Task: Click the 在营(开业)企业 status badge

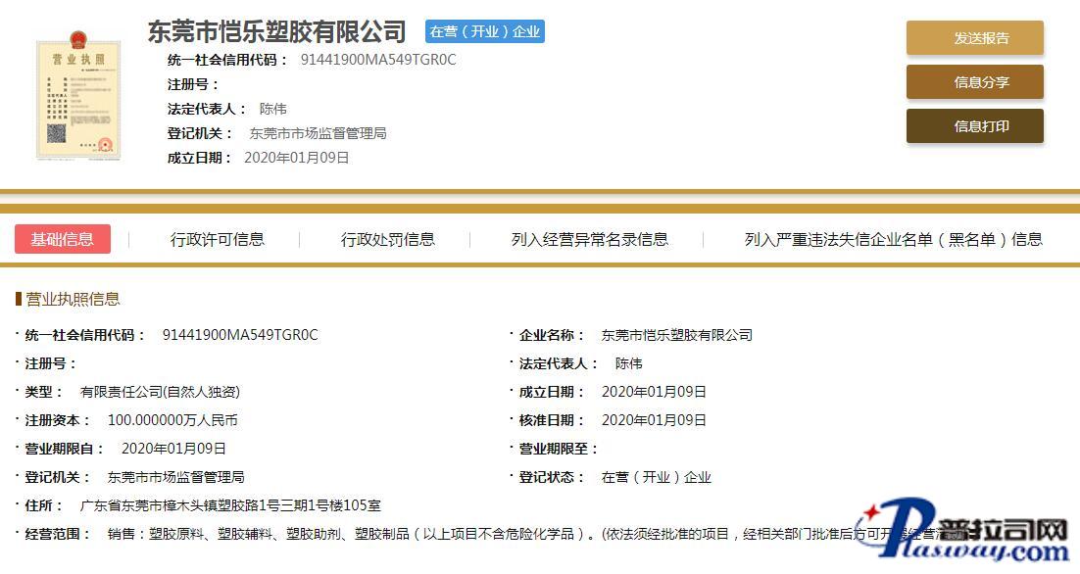Action: click(485, 31)
